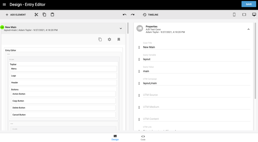Image resolution: width=258 pixels, height=142 pixels.
Task: Click the SAVE button
Action: (x=249, y=4)
